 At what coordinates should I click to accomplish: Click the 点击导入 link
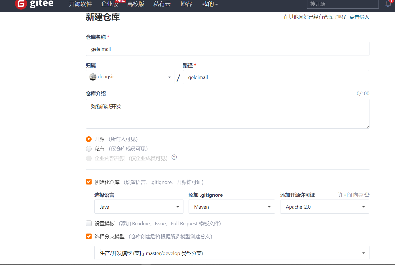pyautogui.click(x=359, y=17)
